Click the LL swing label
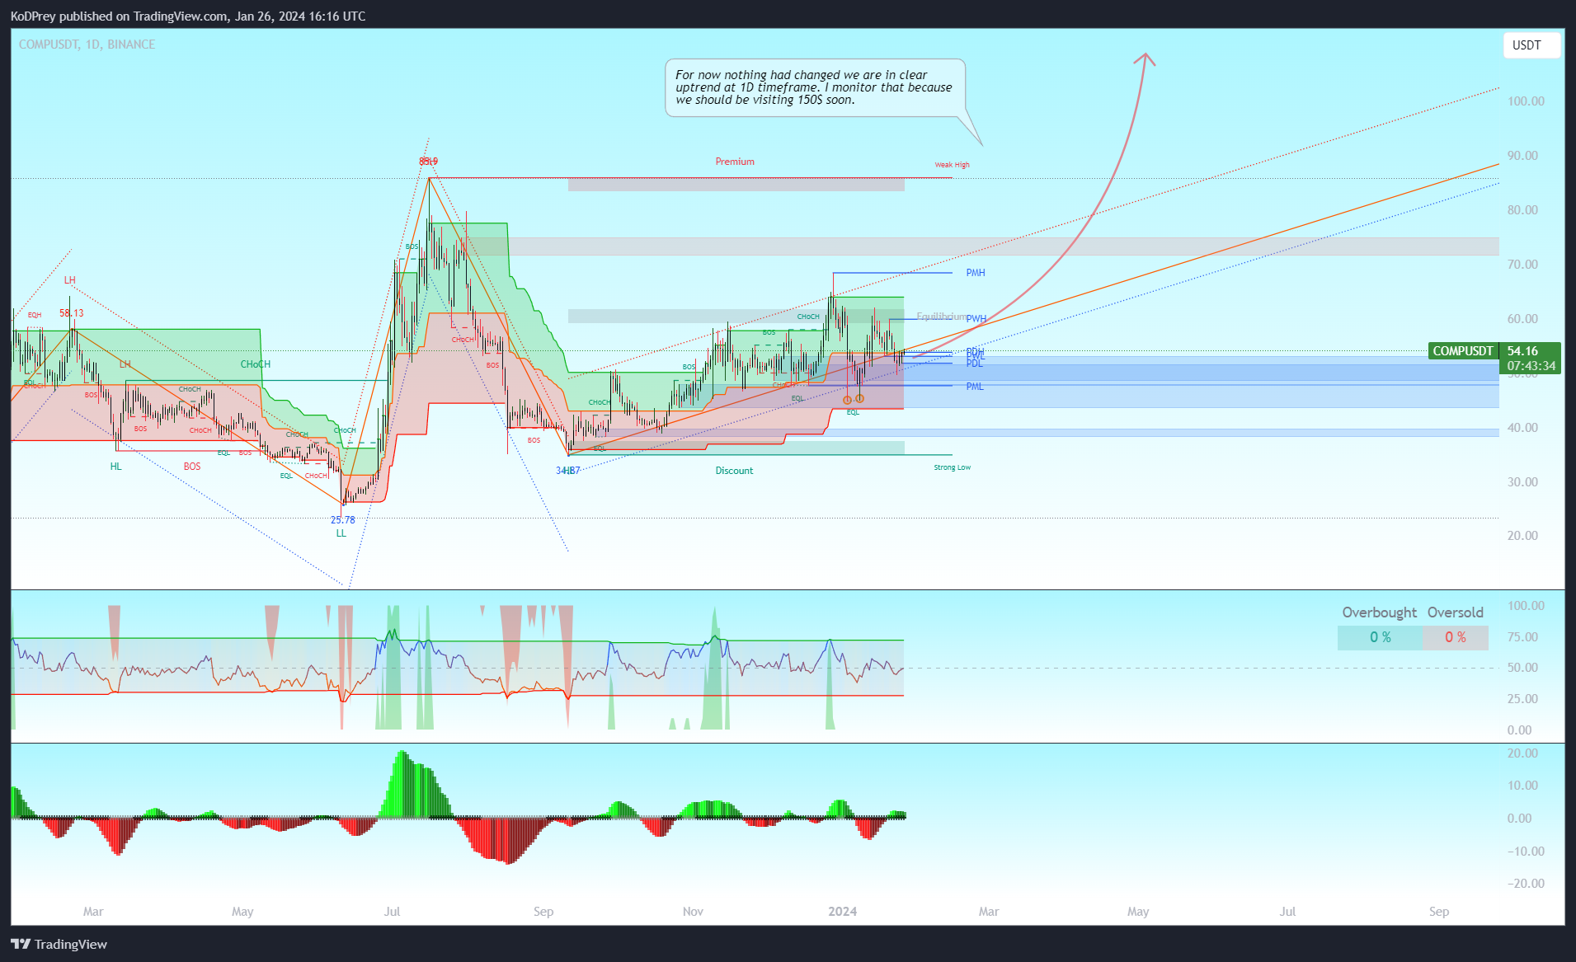This screenshot has height=962, width=1576. (x=341, y=533)
